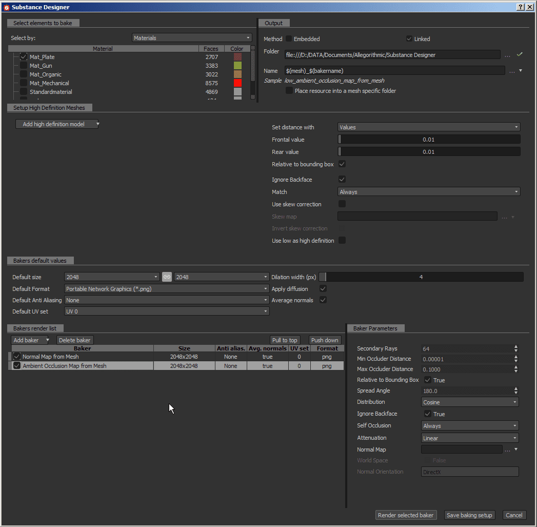Check the Mat_Gun material checkbox
The image size is (537, 527).
24,66
